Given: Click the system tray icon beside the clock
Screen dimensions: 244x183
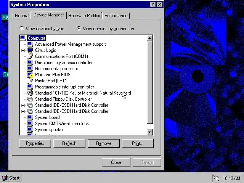Looking at the screenshot, I should click(x=216, y=178).
